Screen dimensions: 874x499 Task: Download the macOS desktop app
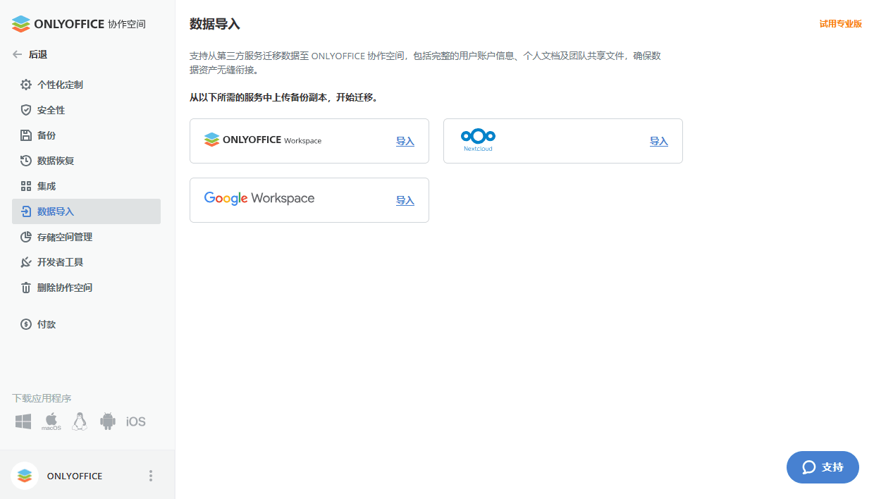51,421
